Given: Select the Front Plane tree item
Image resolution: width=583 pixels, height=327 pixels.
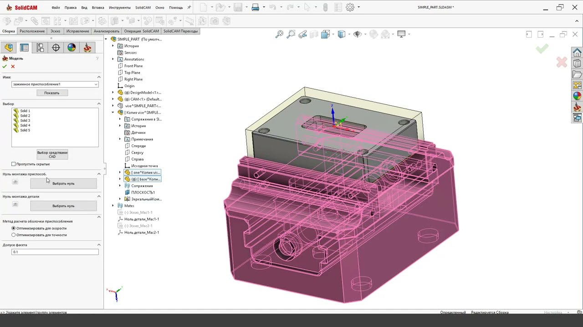Looking at the screenshot, I should click(133, 66).
